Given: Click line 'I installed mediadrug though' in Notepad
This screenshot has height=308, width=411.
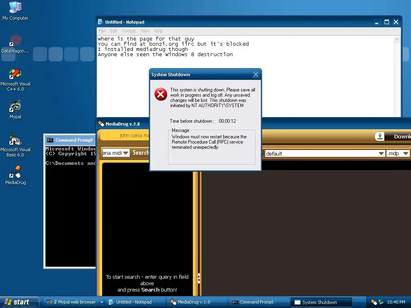Looking at the screenshot, I should click(x=143, y=49).
